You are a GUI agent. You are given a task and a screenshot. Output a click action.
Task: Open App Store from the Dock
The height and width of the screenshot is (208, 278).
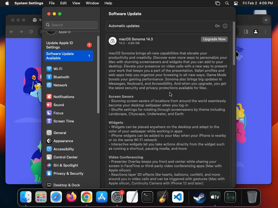click(x=102, y=197)
